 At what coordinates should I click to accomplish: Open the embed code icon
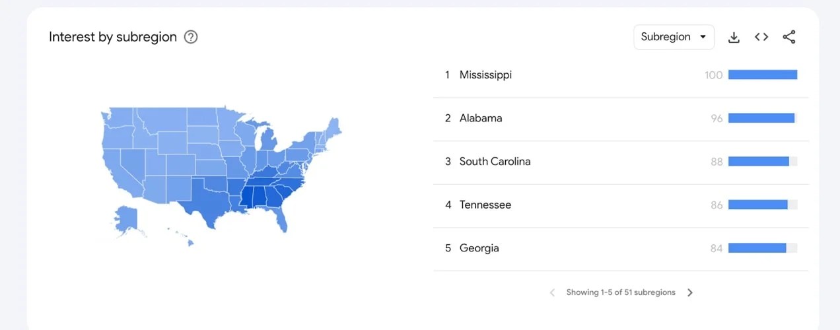(x=761, y=37)
